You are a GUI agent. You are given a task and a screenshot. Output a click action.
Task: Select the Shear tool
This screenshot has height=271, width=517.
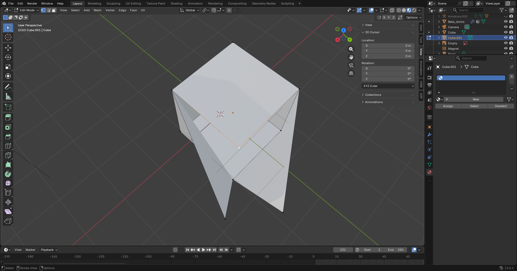8,211
